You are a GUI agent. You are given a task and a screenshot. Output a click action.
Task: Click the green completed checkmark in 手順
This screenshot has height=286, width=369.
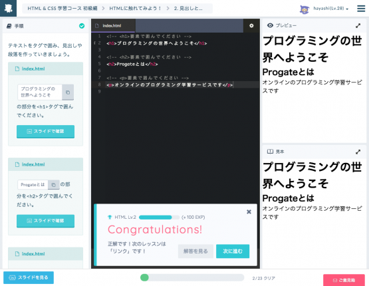(x=82, y=26)
